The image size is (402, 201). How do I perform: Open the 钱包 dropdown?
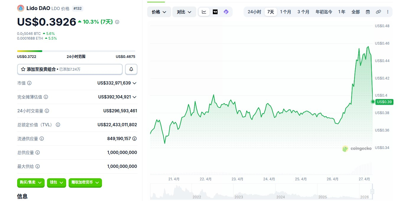(x=56, y=183)
